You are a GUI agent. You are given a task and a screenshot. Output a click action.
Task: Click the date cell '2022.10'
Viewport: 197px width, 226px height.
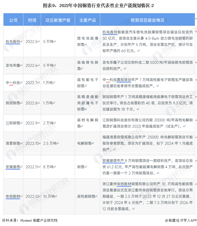coord(32,143)
